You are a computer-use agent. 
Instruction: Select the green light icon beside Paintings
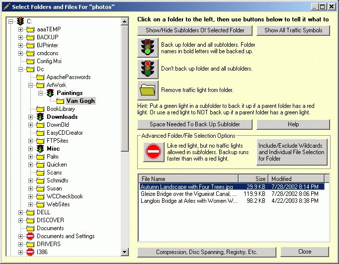(50, 93)
